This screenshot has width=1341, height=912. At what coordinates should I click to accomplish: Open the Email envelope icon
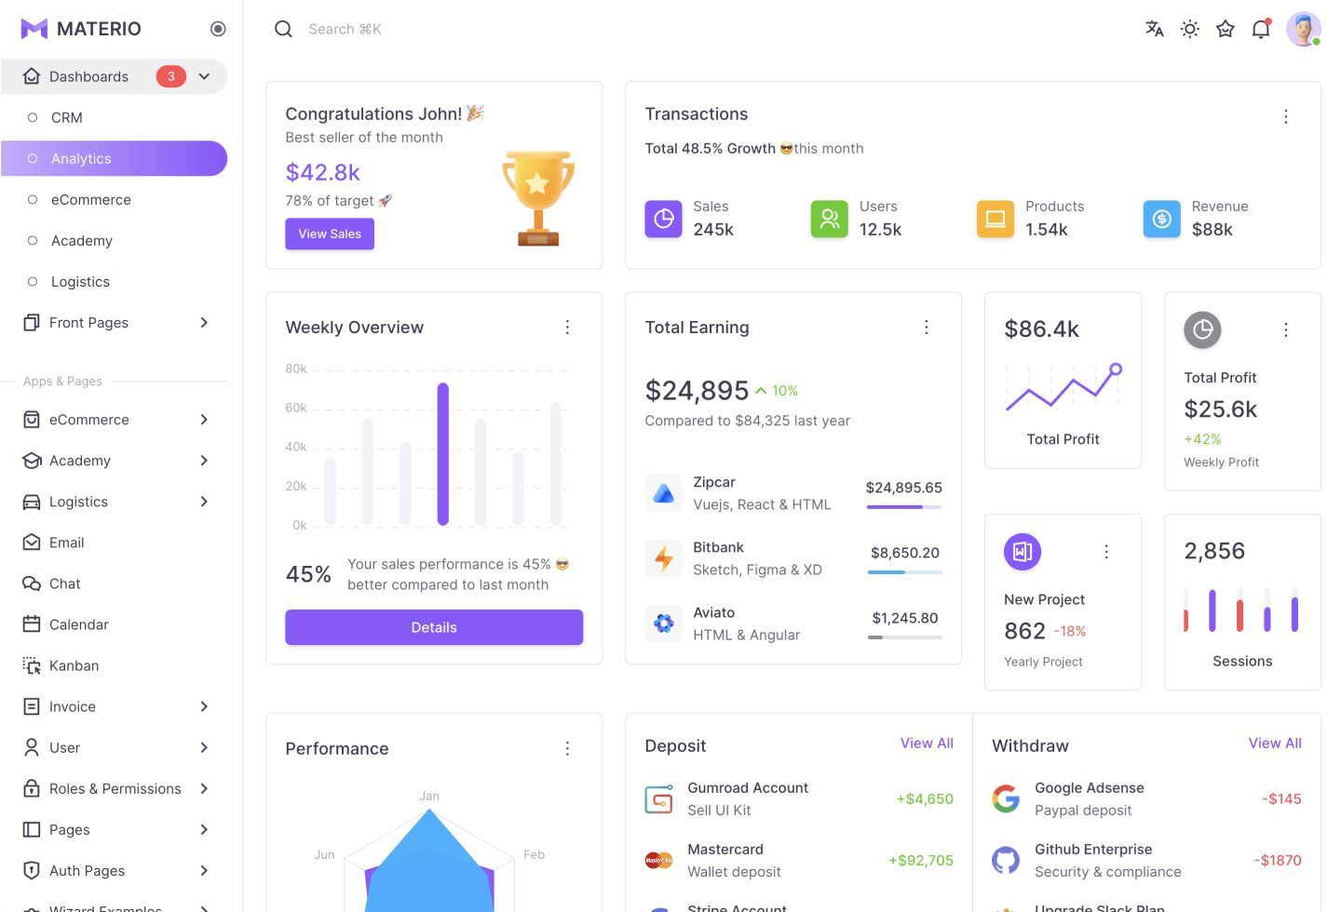coord(32,543)
